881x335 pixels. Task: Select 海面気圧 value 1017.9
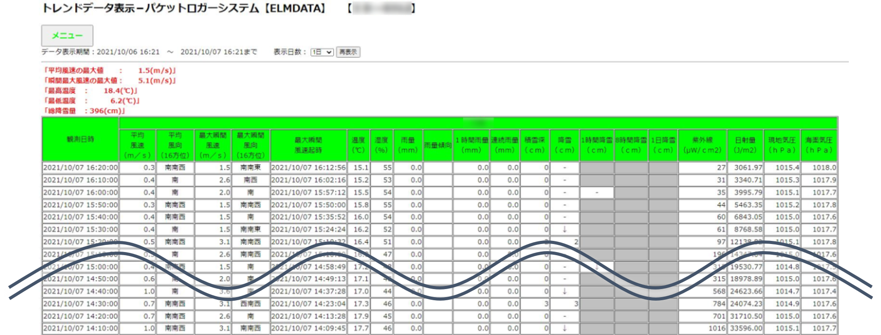coord(819,180)
